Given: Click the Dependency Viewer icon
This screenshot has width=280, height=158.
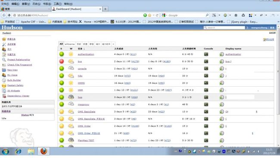Looking at the screenshot, I should point(4,96).
